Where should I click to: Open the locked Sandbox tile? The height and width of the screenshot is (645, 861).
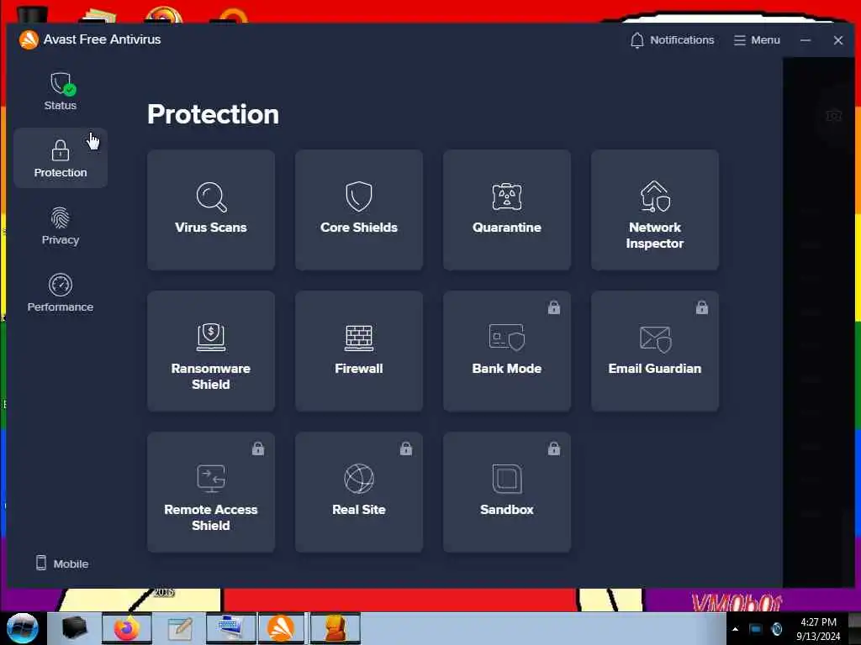pos(507,492)
